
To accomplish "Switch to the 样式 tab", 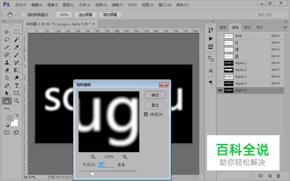I will [x=259, y=28].
